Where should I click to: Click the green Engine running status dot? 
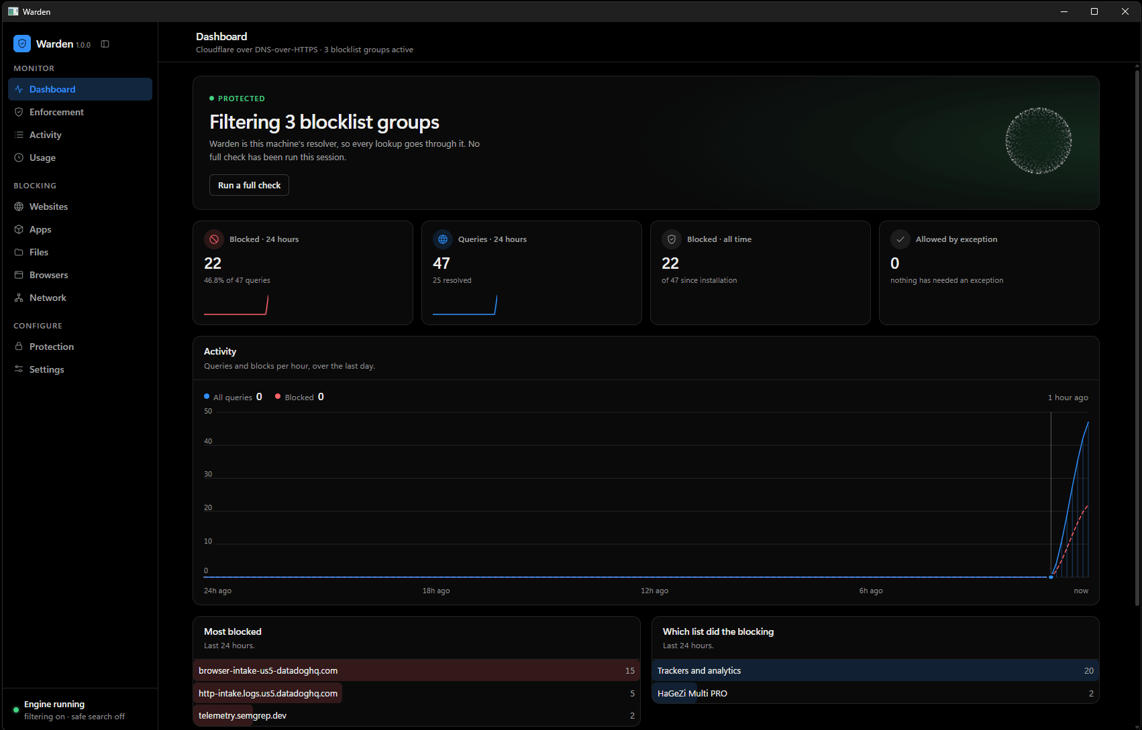click(x=16, y=710)
